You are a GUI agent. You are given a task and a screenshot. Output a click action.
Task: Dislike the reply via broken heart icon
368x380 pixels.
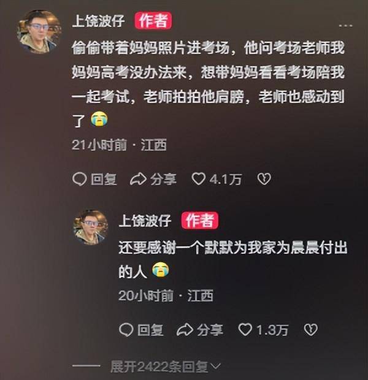point(311,330)
